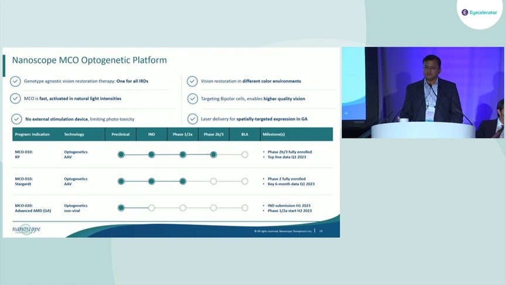Viewport: 506px width, 285px height.
Task: Click the 'Preclinical' column header
Action: click(x=121, y=134)
